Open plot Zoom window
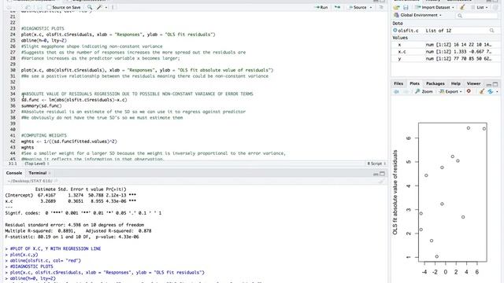This screenshot has width=504, height=283. (424, 92)
